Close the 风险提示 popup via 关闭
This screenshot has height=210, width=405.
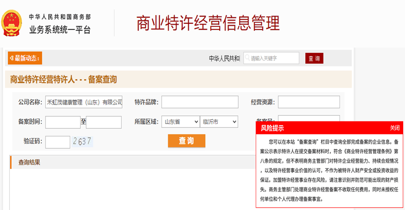395,128
